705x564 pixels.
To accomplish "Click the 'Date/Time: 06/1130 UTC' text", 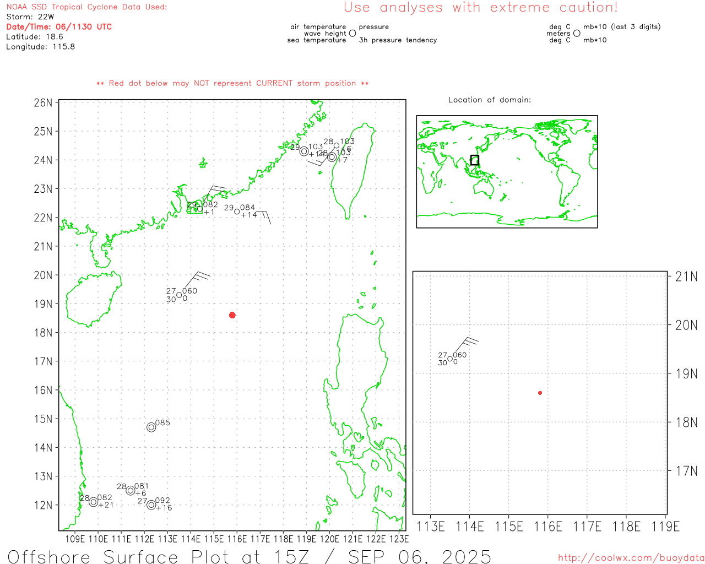I will click(59, 27).
